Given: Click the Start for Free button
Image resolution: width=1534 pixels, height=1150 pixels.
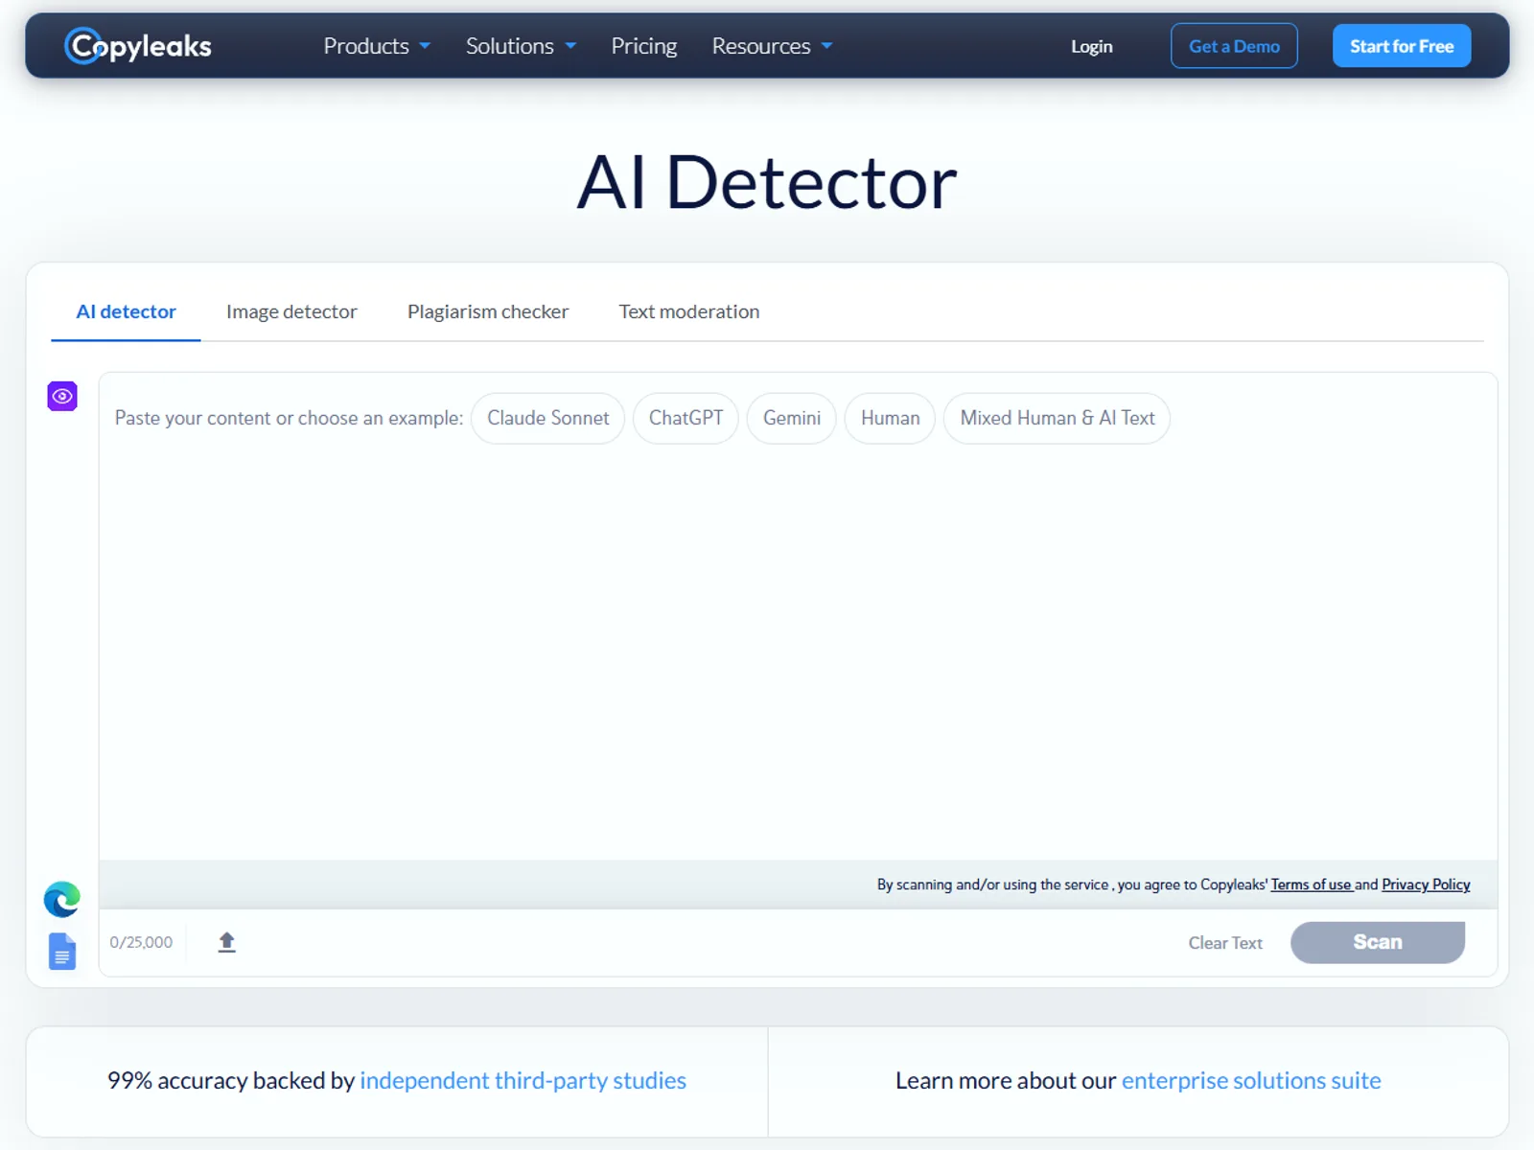Looking at the screenshot, I should pyautogui.click(x=1402, y=46).
